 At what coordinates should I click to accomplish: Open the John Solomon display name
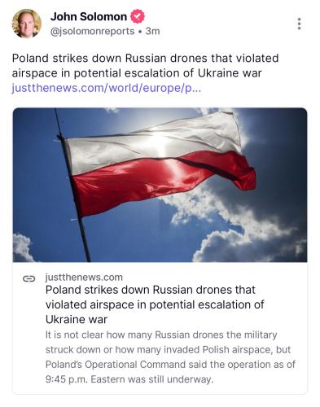[89, 16]
